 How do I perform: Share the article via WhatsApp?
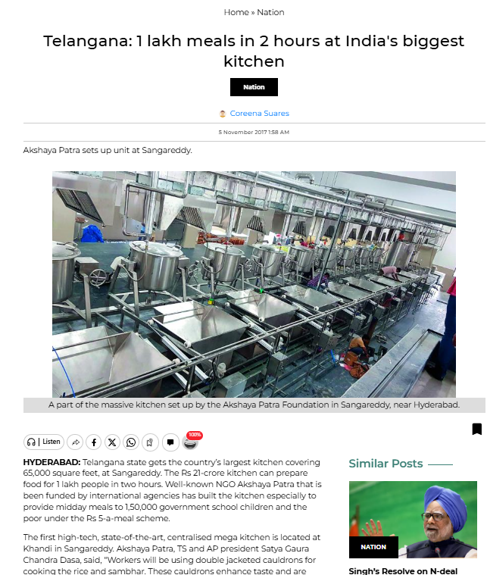pyautogui.click(x=131, y=442)
